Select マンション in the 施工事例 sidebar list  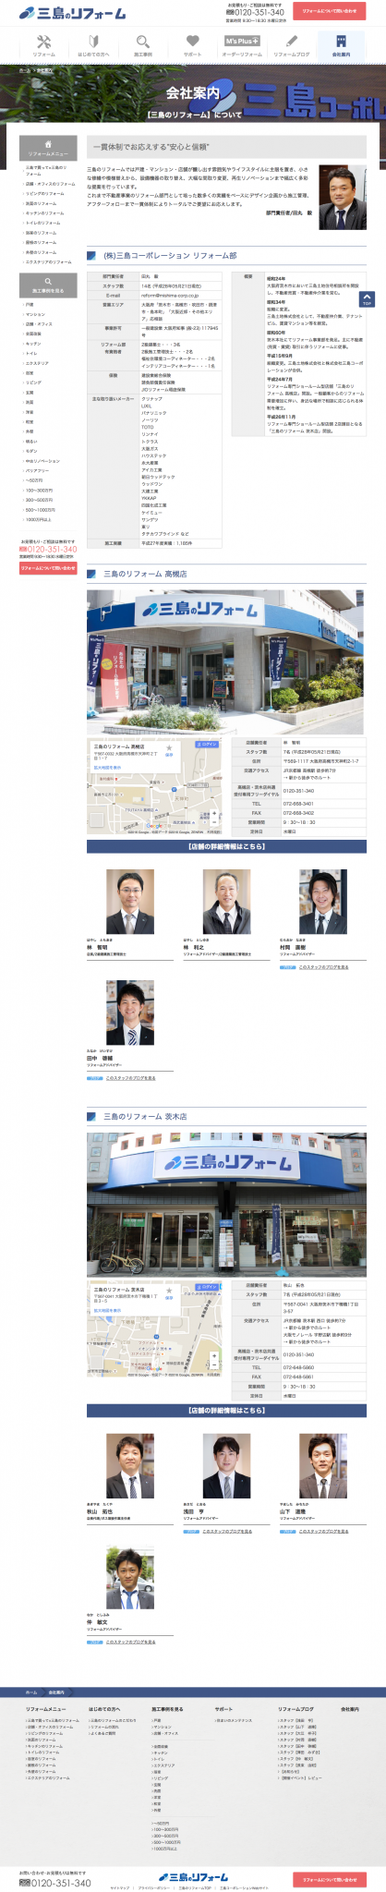pos(35,314)
